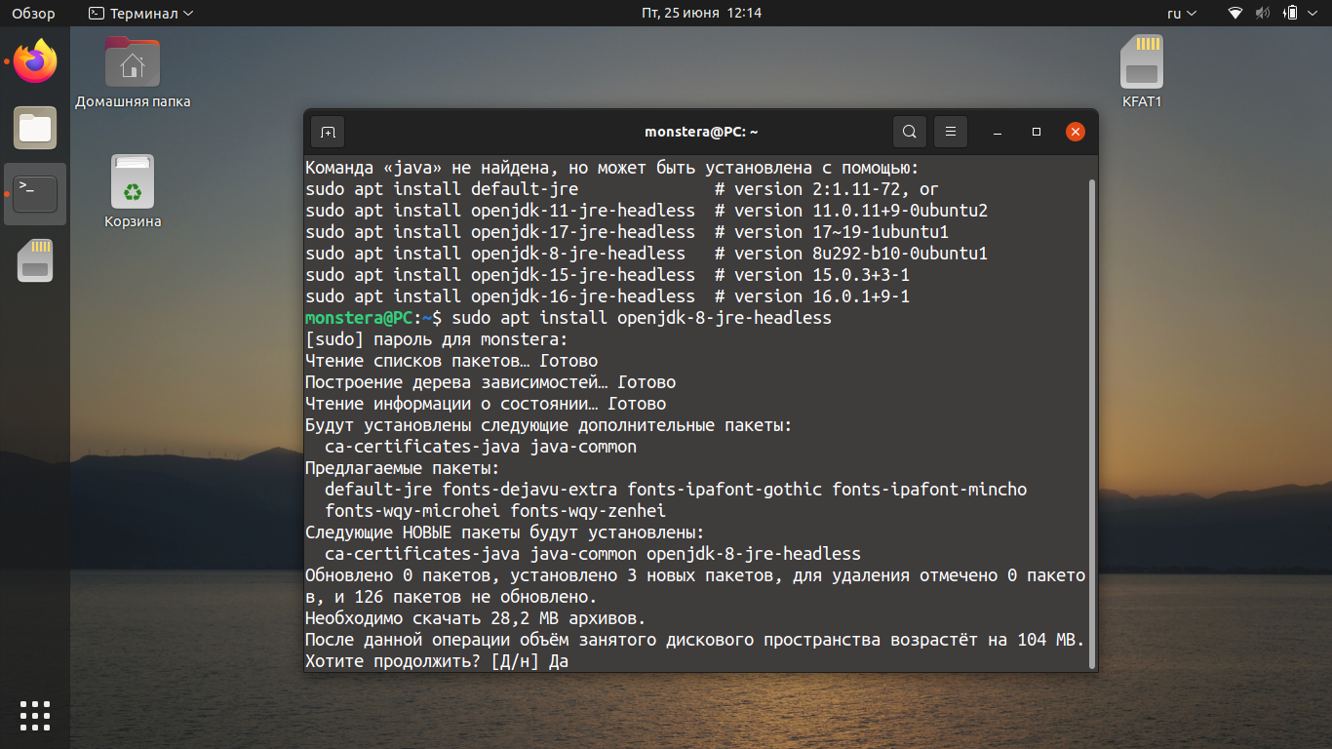Image resolution: width=1332 pixels, height=749 pixels.
Task: Open the KFAT1 drive on desktop
Action: pos(1142,72)
